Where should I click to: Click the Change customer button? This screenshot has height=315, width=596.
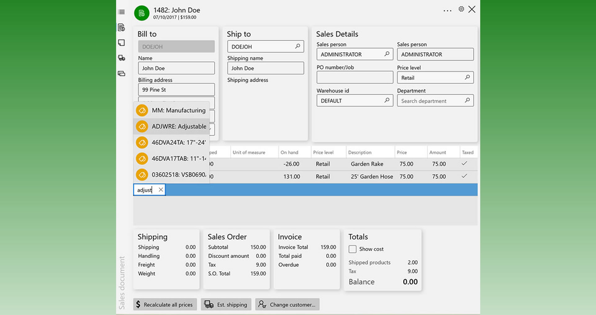pyautogui.click(x=287, y=304)
